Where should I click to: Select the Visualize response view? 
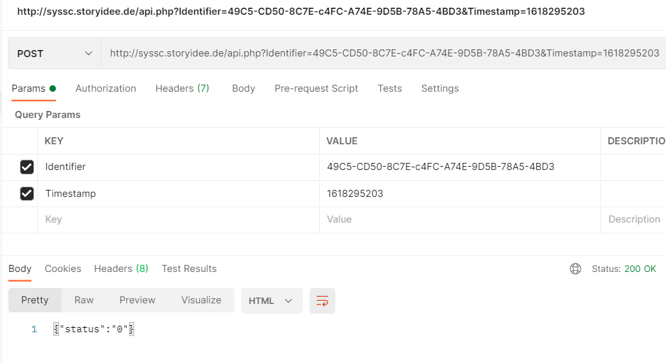click(201, 300)
